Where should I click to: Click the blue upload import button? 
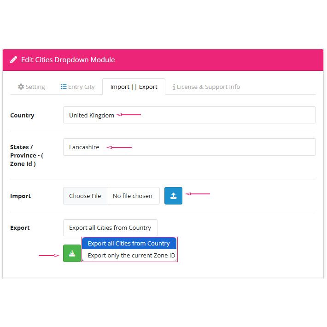pyautogui.click(x=173, y=196)
